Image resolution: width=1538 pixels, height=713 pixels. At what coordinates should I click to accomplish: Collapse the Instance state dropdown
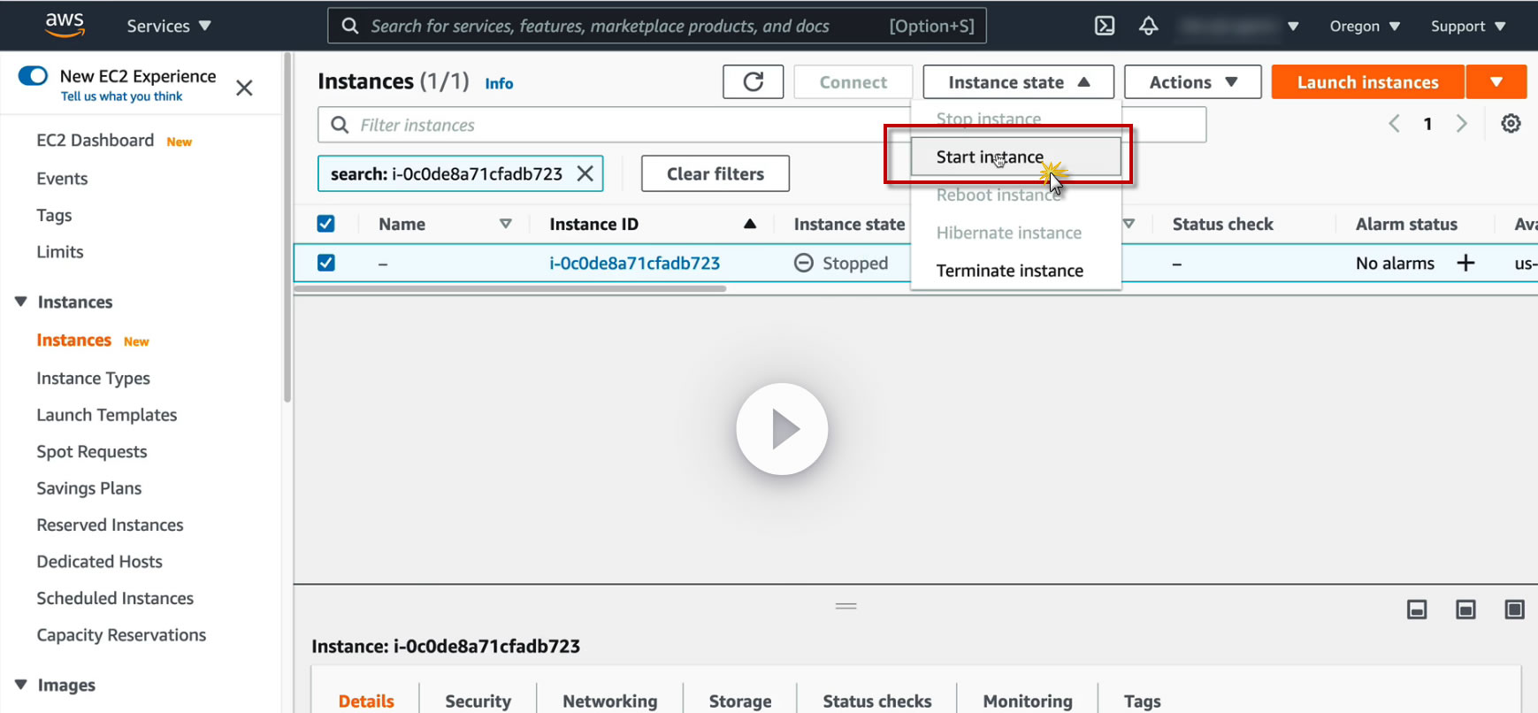[x=1019, y=82]
